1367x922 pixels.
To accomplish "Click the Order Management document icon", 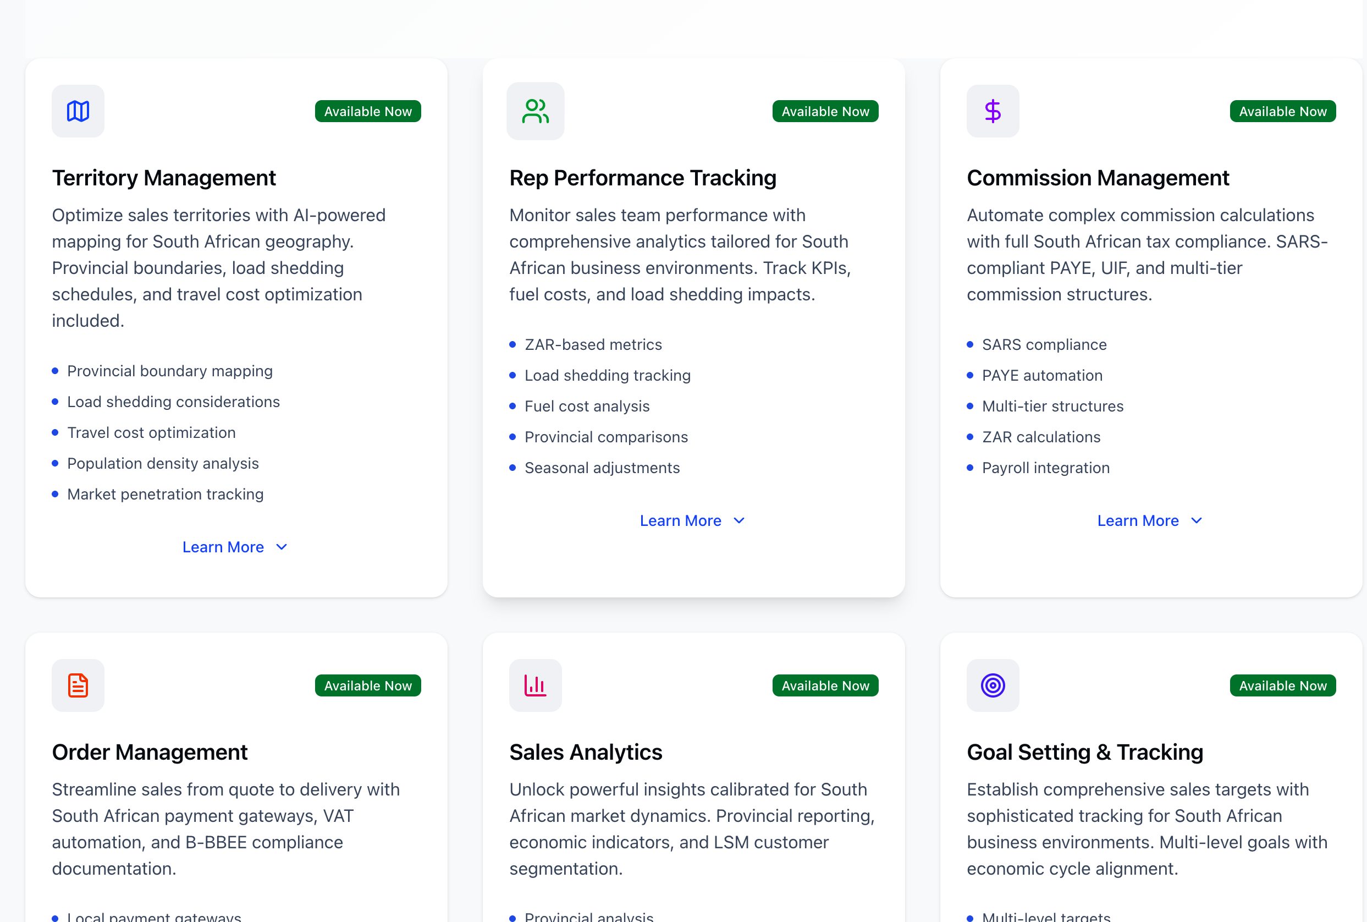I will tap(78, 685).
